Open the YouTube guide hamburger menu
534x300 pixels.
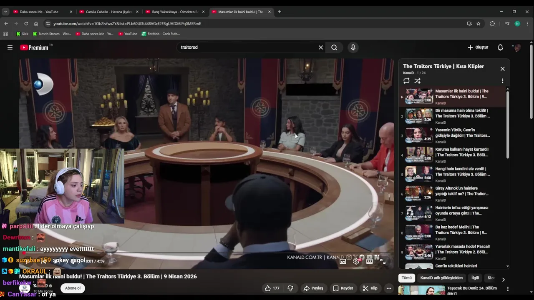10,47
